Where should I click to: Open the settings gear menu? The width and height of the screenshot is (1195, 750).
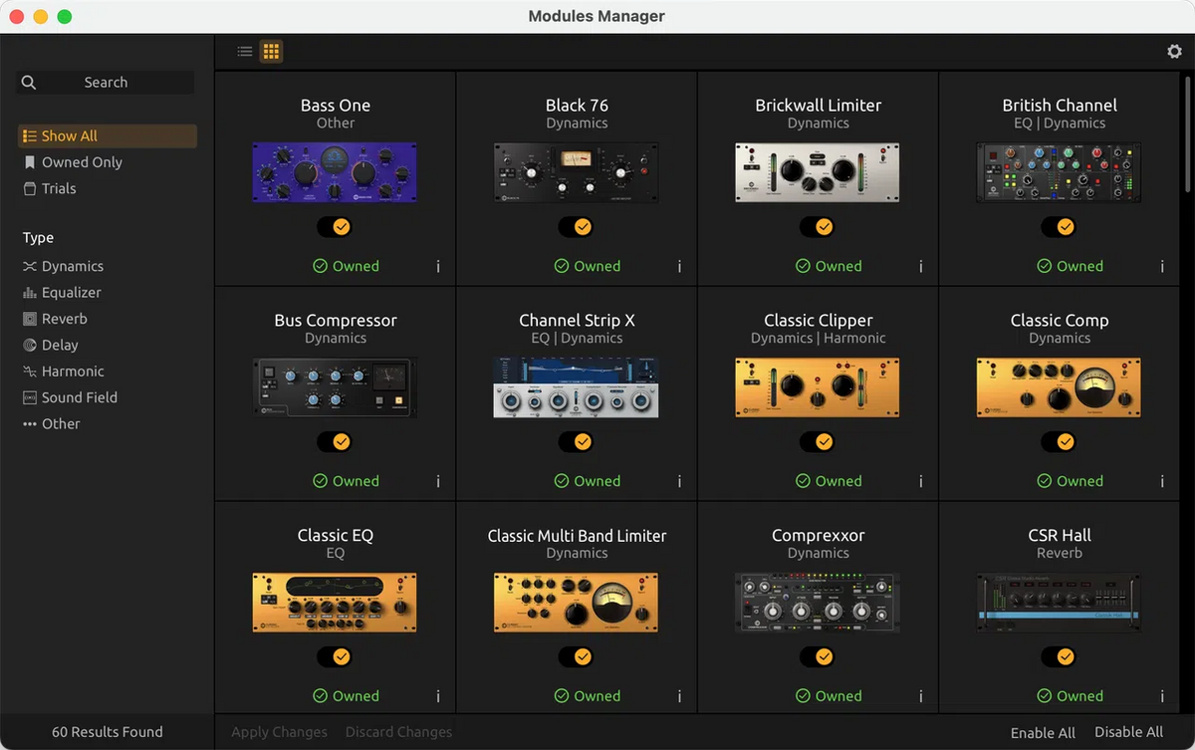(x=1174, y=51)
